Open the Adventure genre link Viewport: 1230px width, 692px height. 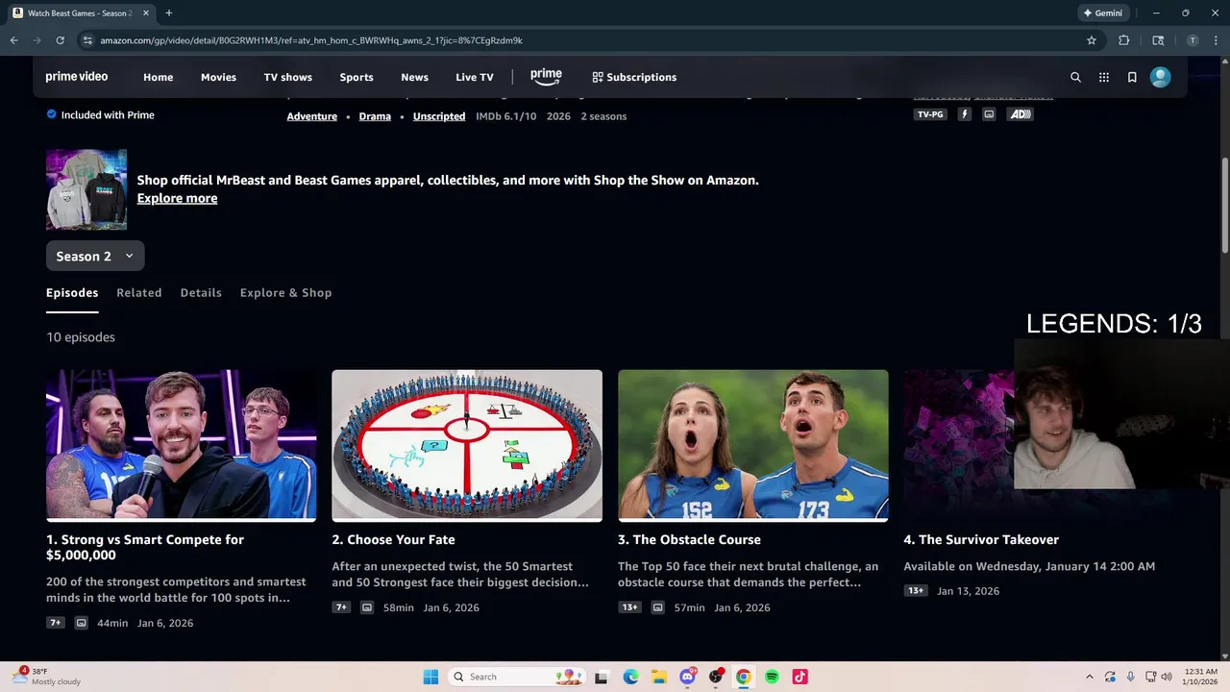[312, 116]
